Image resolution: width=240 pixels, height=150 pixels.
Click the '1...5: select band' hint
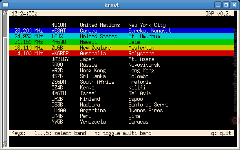60,133
